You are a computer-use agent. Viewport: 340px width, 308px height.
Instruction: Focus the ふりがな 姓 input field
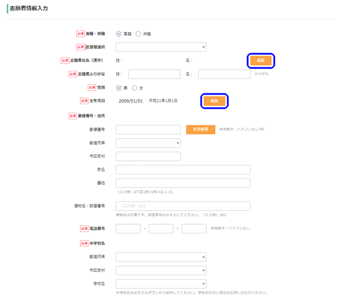coord(154,74)
